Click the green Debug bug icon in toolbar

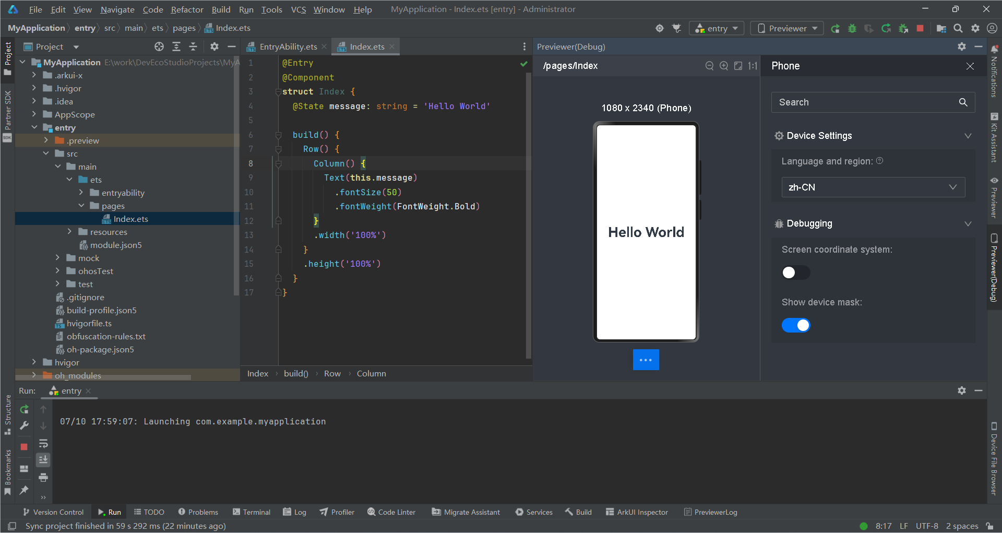pyautogui.click(x=852, y=29)
